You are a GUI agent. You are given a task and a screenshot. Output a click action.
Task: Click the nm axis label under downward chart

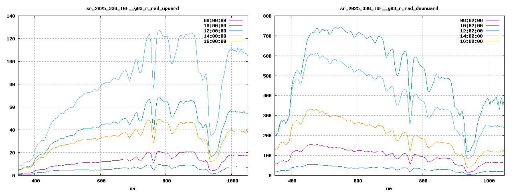(389, 188)
